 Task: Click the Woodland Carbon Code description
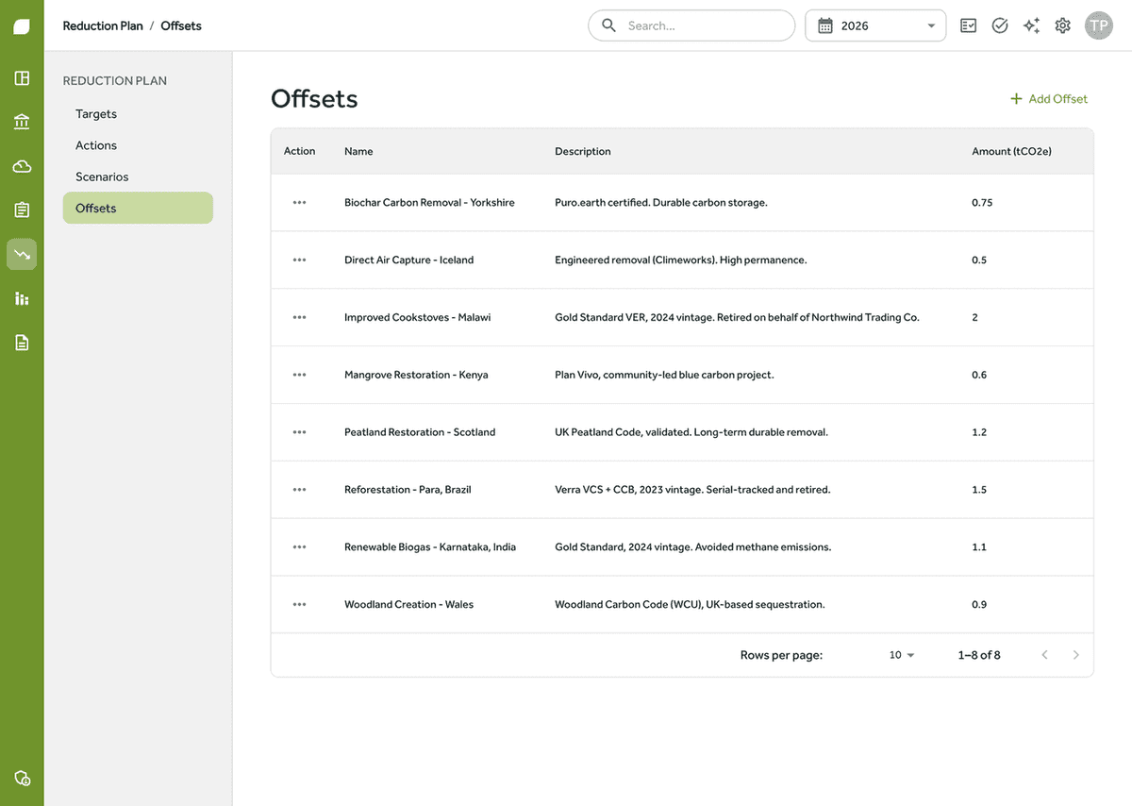pos(690,604)
